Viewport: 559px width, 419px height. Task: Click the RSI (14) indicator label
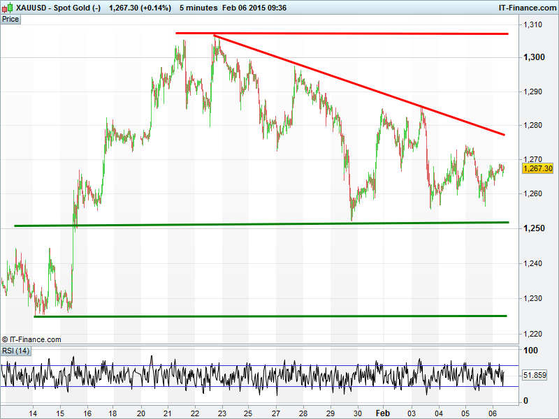(x=15, y=351)
